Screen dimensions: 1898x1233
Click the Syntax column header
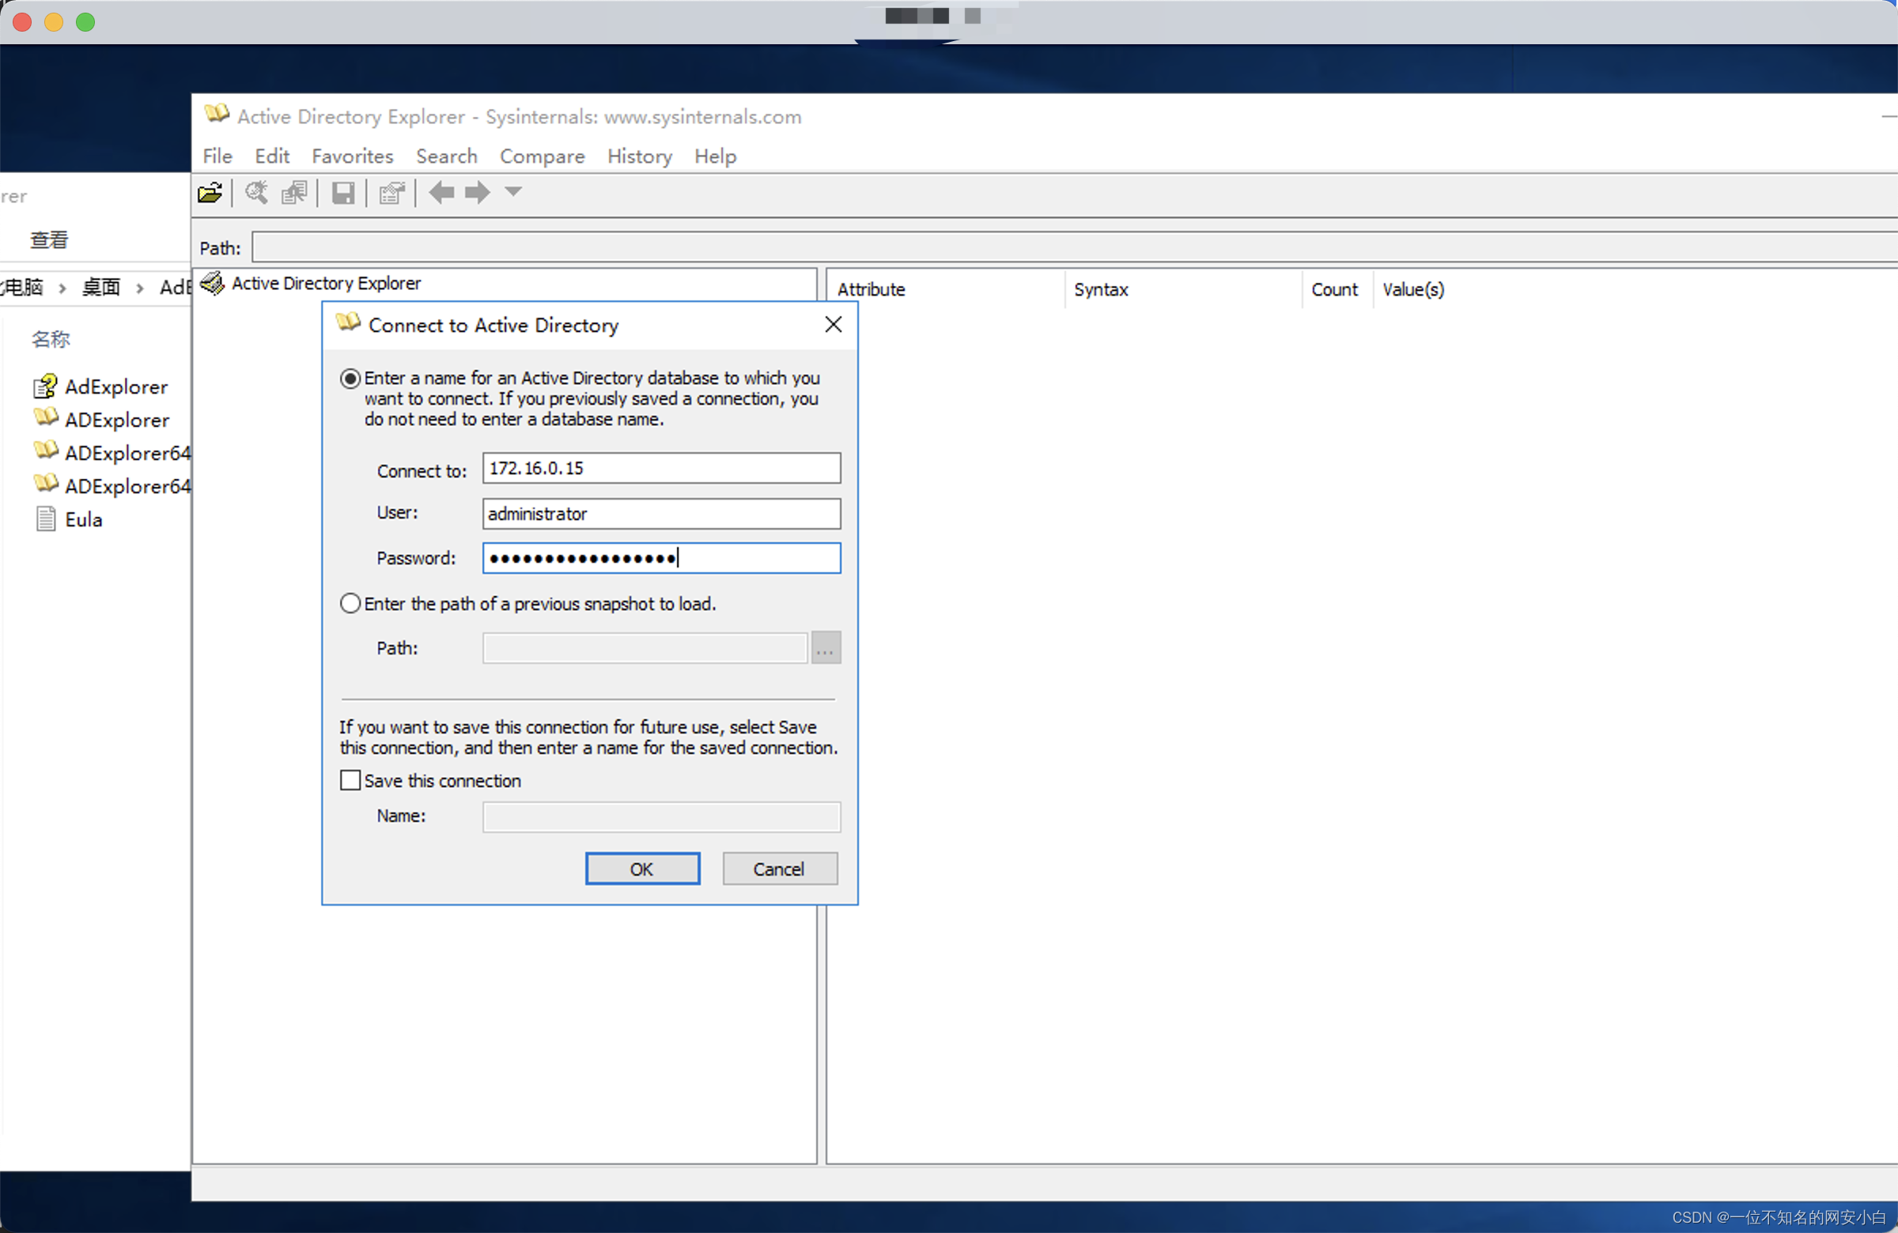tap(1182, 289)
